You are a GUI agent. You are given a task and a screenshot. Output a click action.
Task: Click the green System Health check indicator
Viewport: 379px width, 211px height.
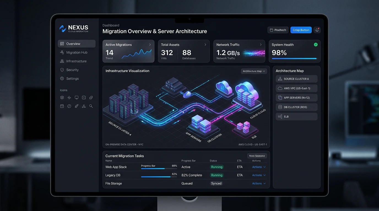tap(316, 45)
